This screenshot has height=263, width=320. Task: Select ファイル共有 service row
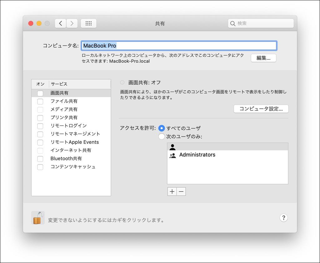point(71,101)
